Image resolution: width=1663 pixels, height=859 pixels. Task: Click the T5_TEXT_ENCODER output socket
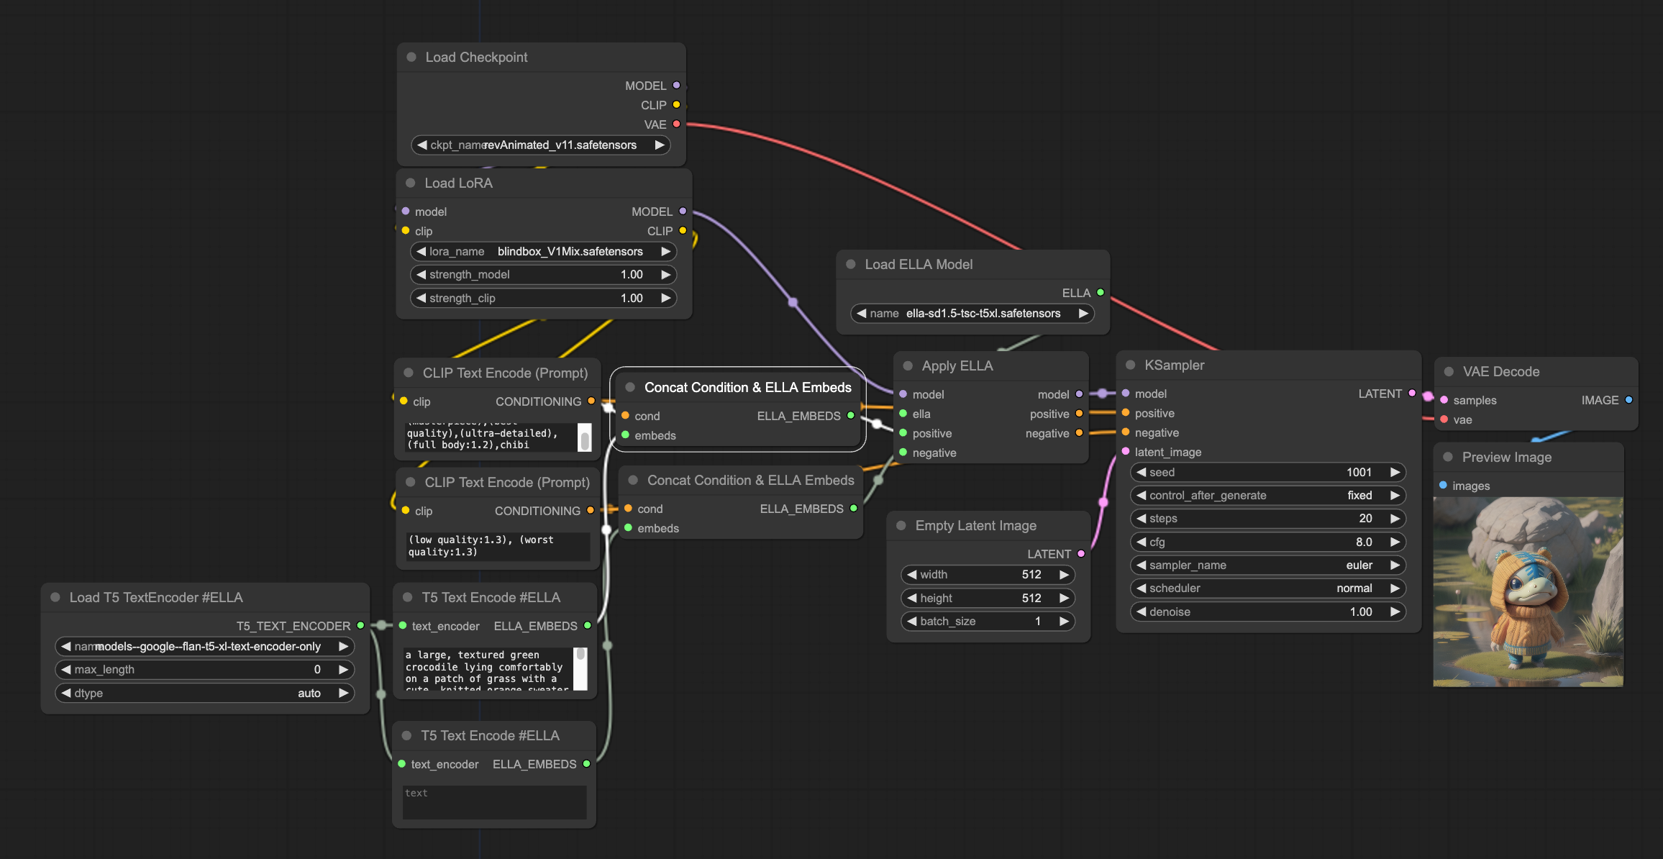tap(360, 626)
